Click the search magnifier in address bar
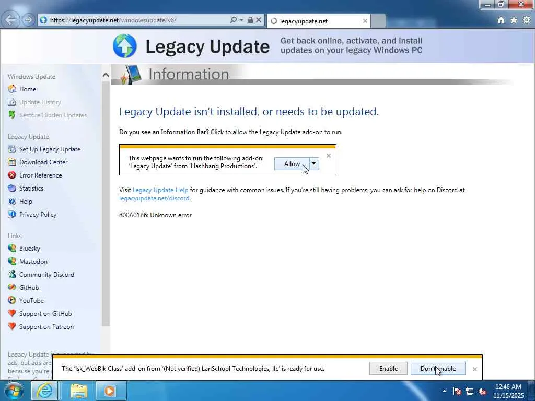This screenshot has height=401, width=535. [x=234, y=20]
